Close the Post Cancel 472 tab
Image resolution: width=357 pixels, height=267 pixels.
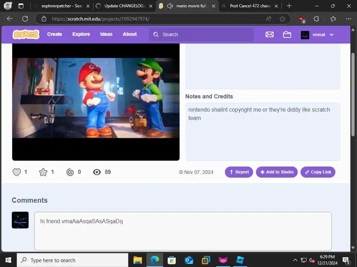click(276, 6)
